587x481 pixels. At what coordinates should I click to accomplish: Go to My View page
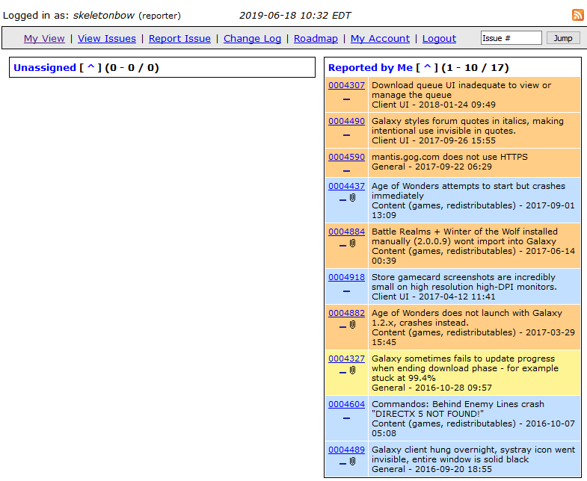pos(44,39)
